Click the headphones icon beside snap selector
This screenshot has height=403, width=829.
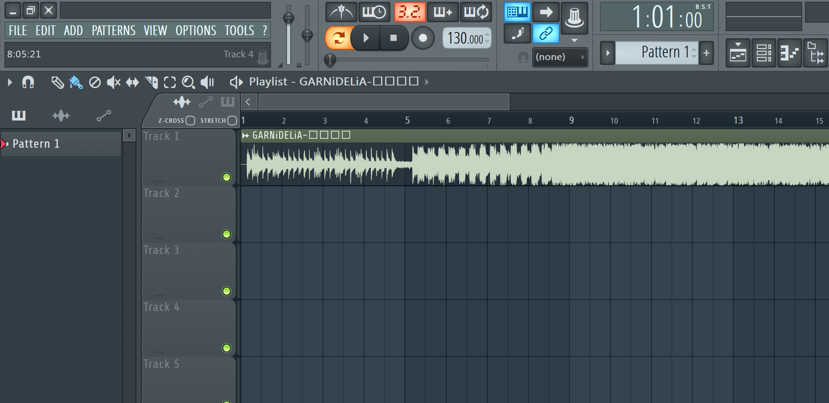(523, 57)
